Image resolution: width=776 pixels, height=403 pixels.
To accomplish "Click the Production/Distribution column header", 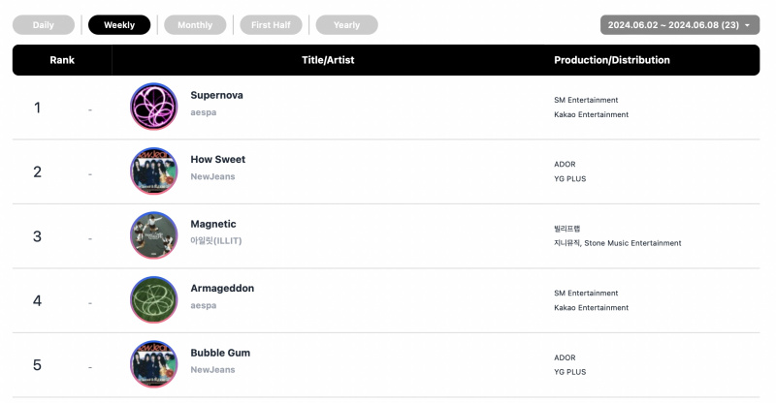I will (x=612, y=60).
